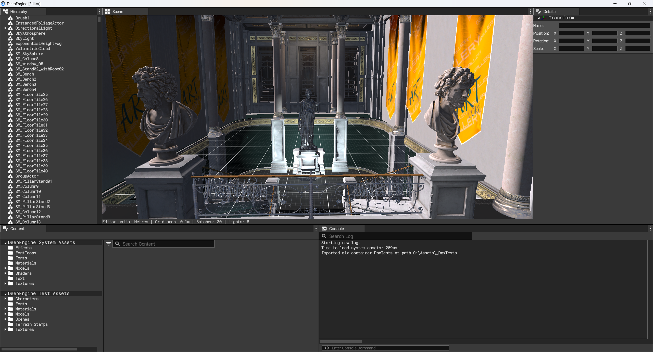The width and height of the screenshot is (653, 352).
Task: Open the Content panel options menu
Action: point(316,229)
